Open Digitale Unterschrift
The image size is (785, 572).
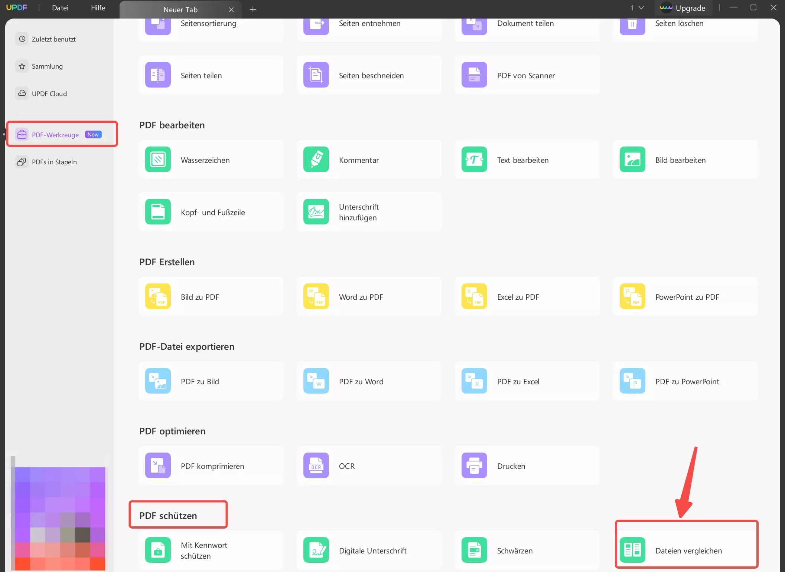coord(369,550)
